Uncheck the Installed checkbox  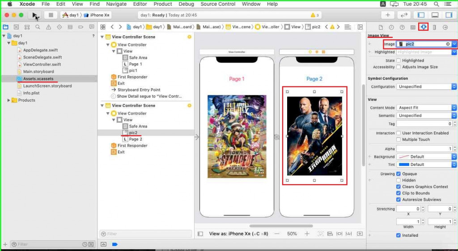coord(399,235)
